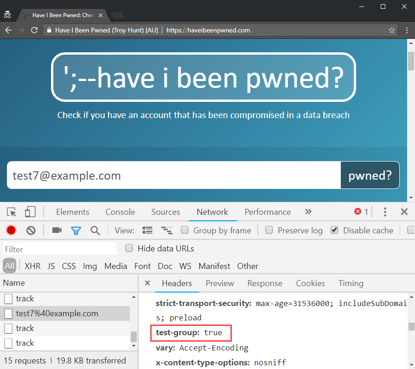Select the Network tab

coord(212,212)
